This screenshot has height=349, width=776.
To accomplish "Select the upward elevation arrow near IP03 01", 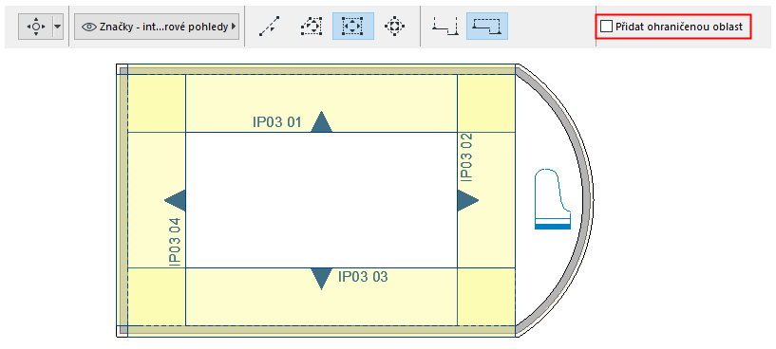I will click(x=322, y=121).
